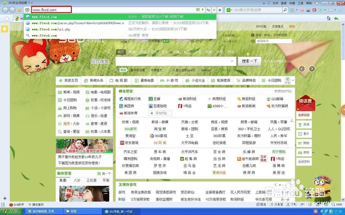Click the 看片 sidebar button
Viewport: 345px width, 215px height.
[304, 133]
